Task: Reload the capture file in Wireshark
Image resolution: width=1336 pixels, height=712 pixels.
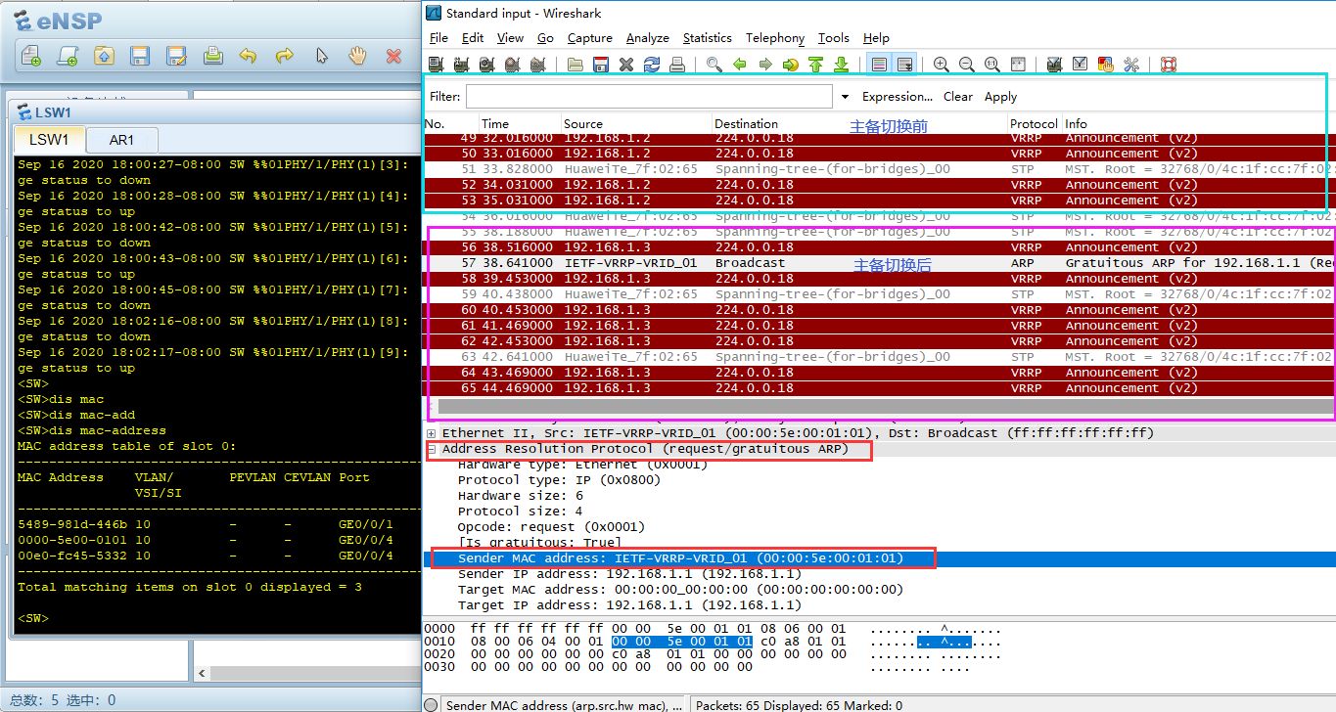Action: click(652, 65)
